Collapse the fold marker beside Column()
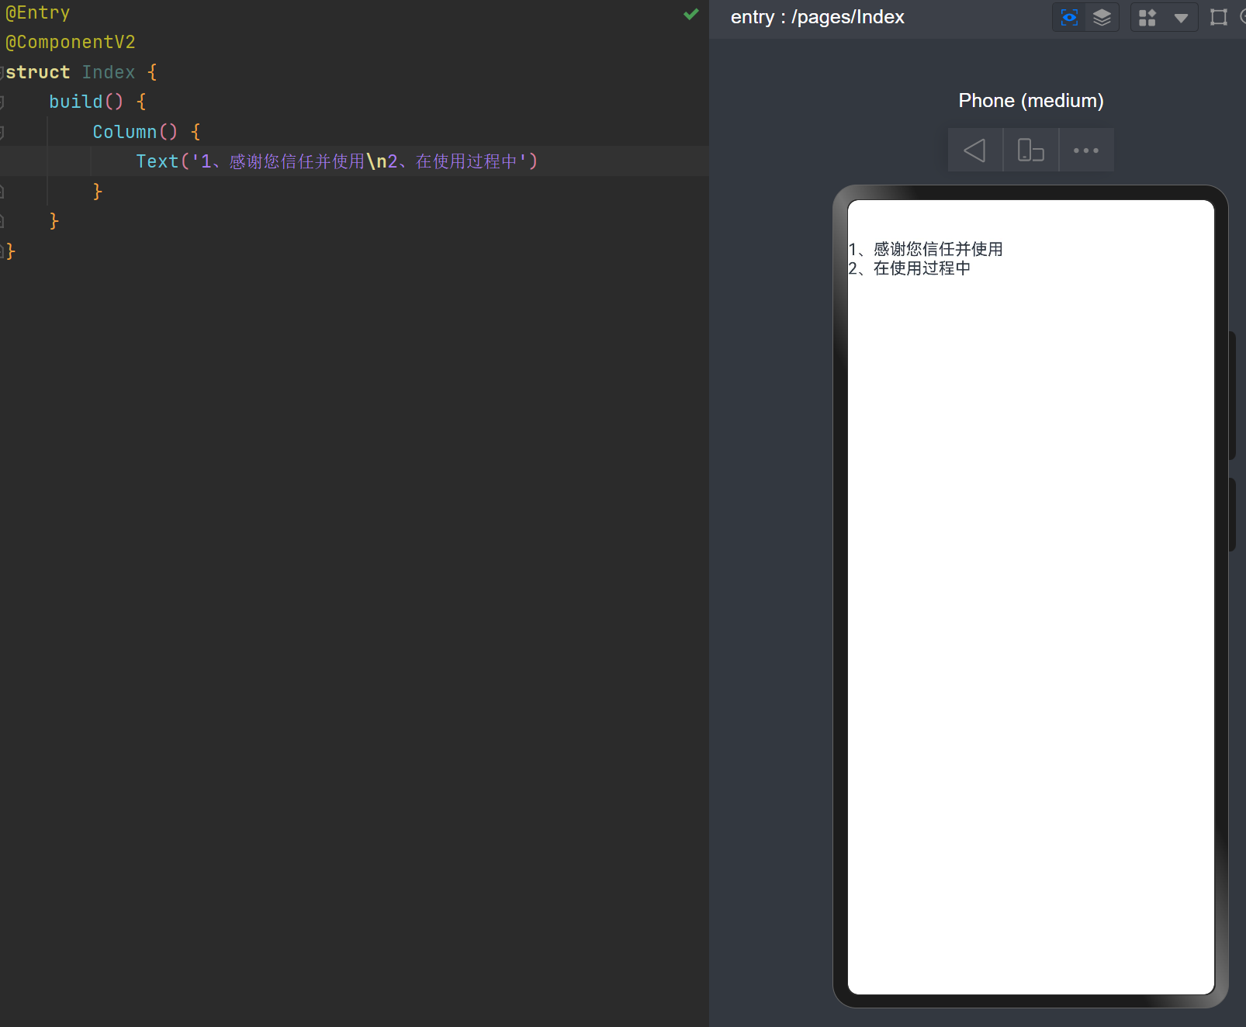 click(x=2, y=132)
